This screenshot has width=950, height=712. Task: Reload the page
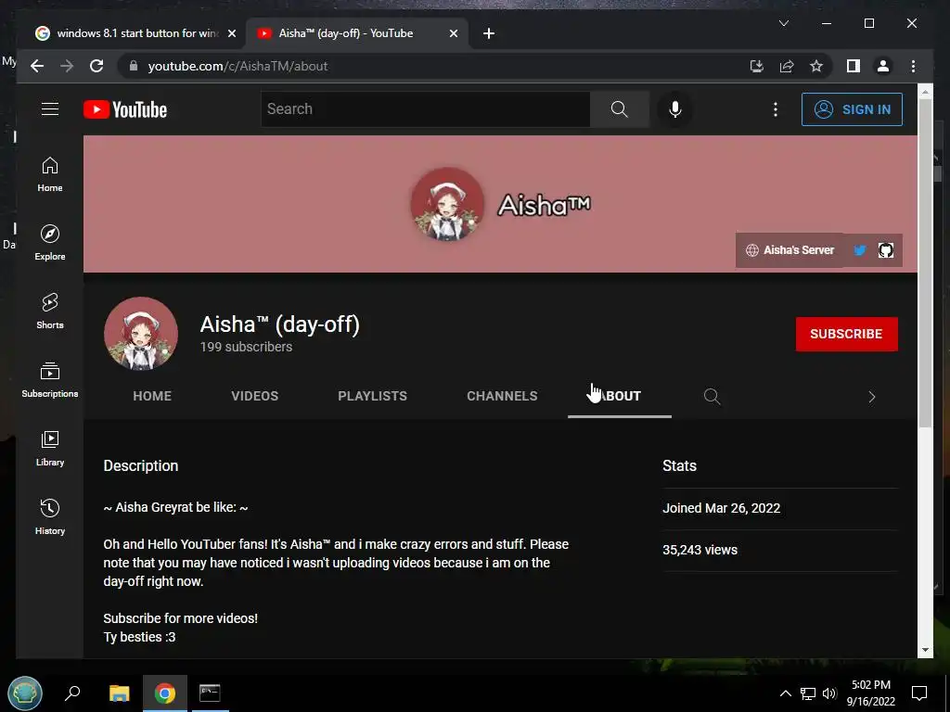click(96, 66)
